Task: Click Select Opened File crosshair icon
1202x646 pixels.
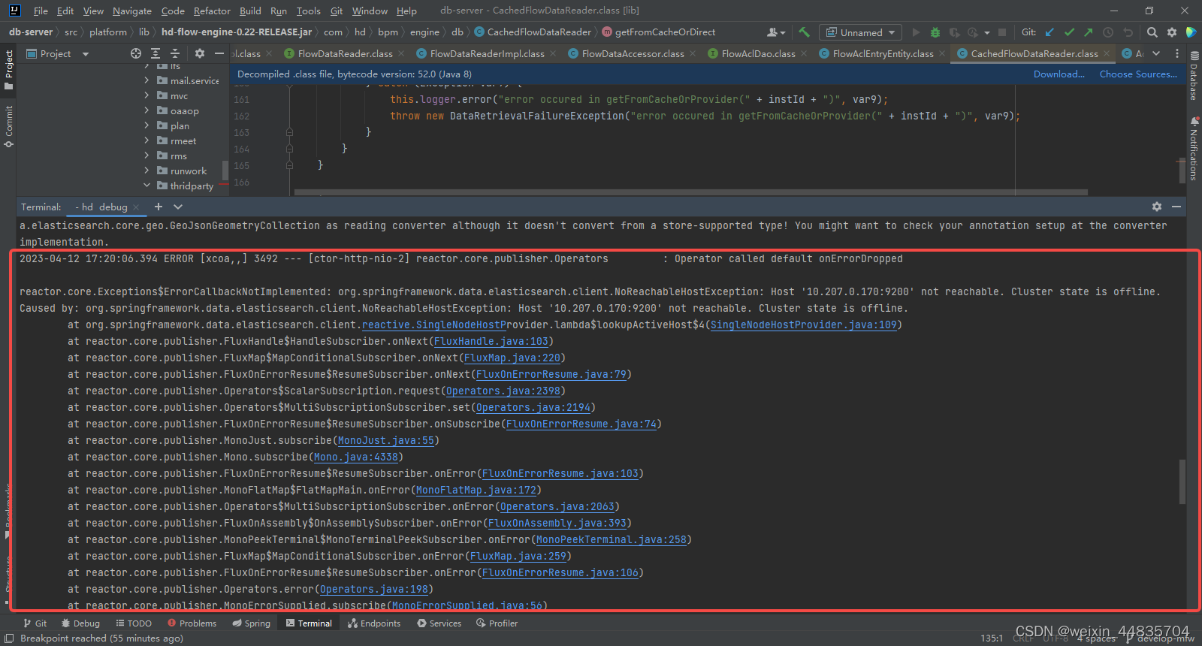Action: 136,53
